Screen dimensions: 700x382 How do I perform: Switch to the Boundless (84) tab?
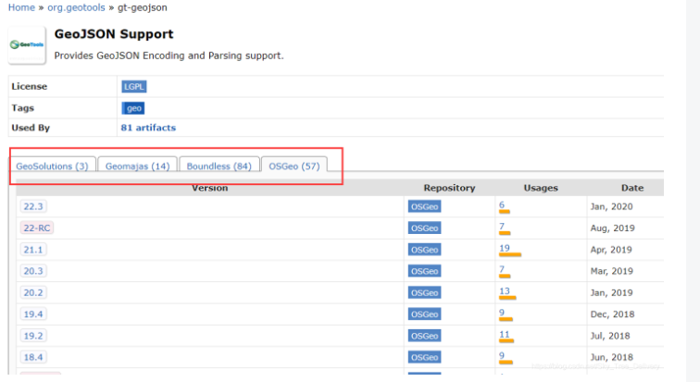pos(219,166)
